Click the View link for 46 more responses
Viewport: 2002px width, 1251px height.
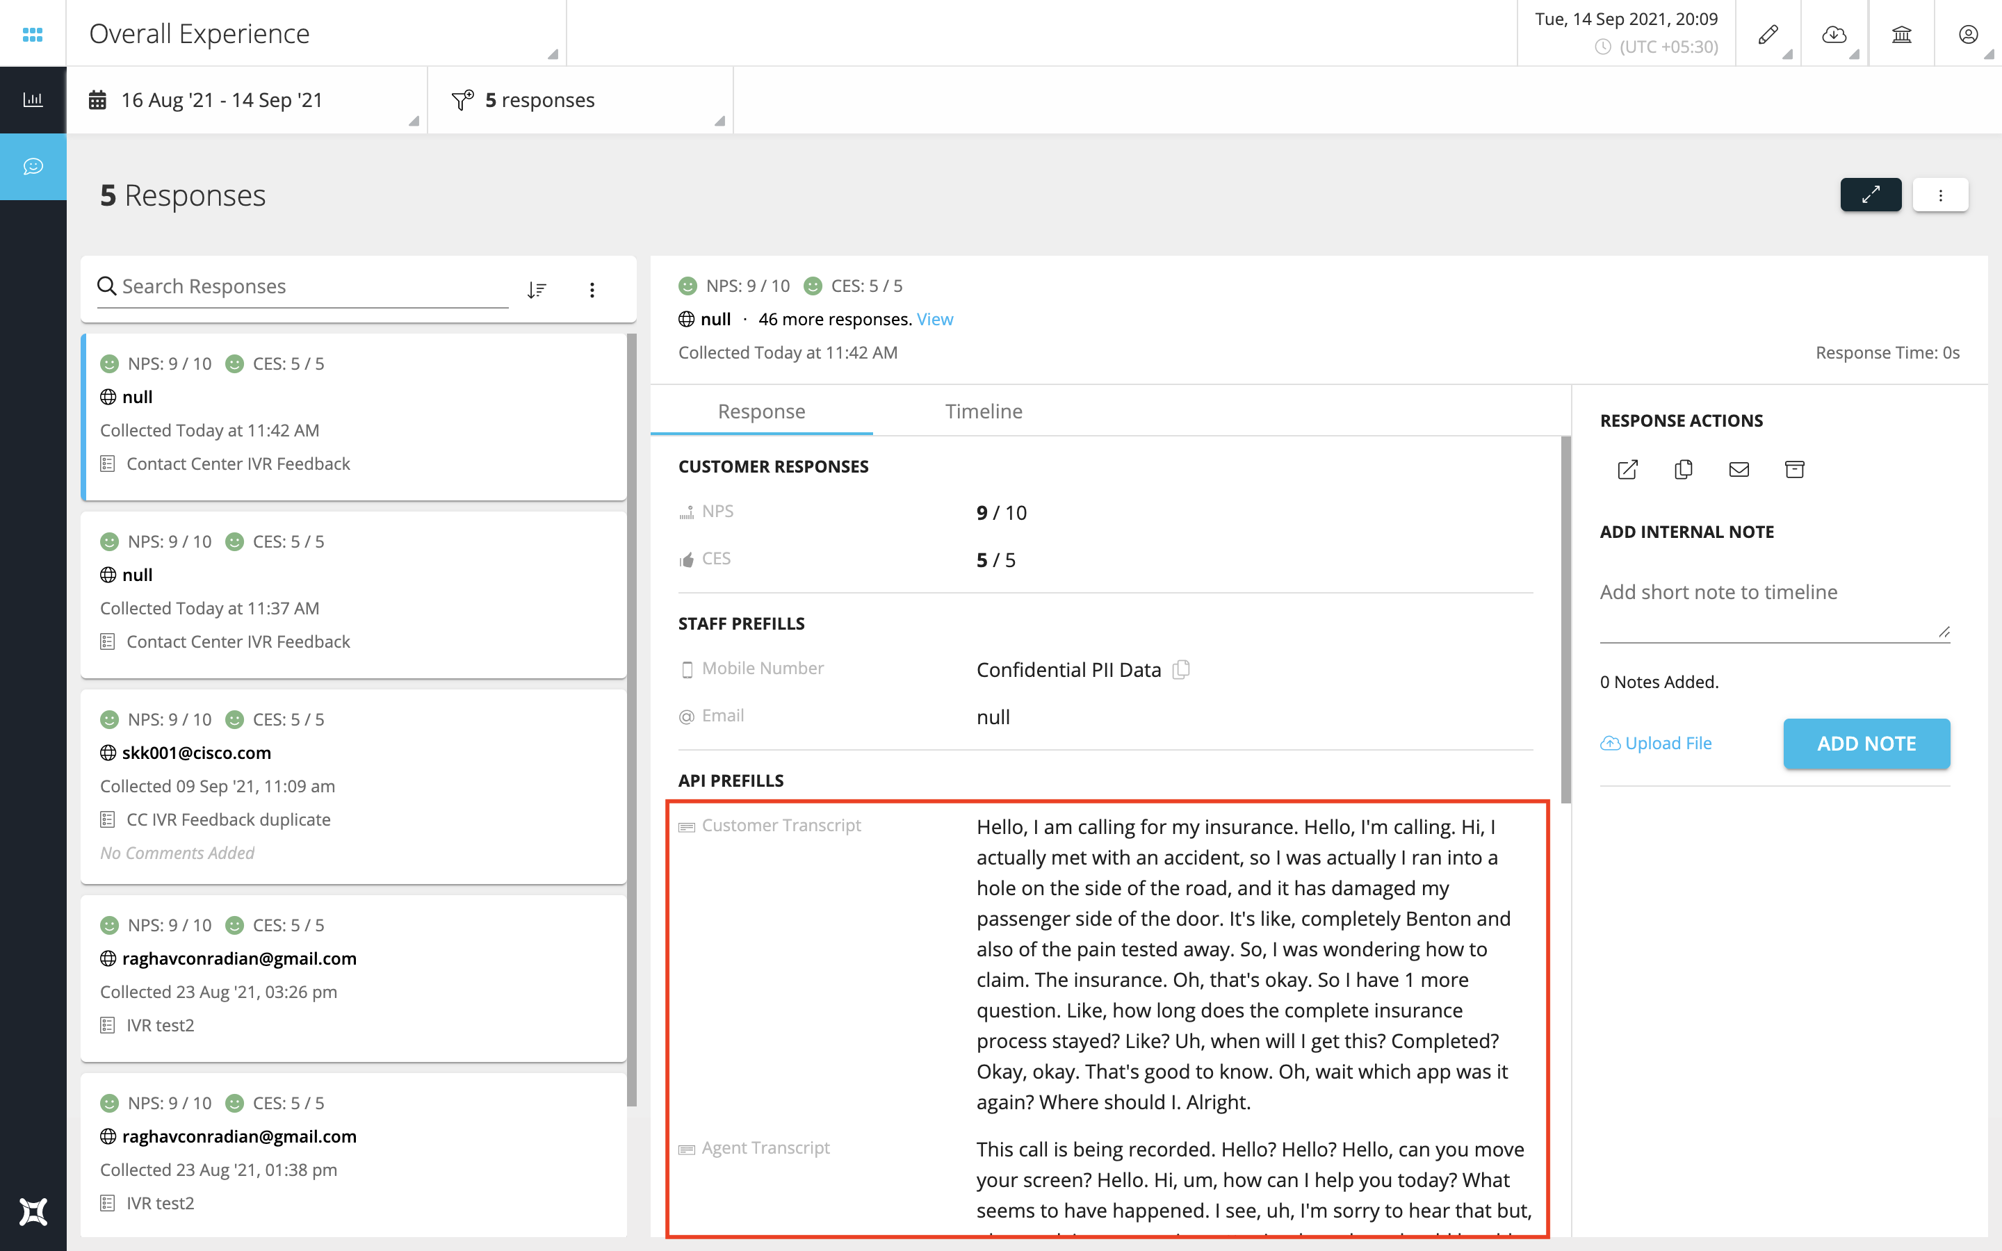point(934,318)
